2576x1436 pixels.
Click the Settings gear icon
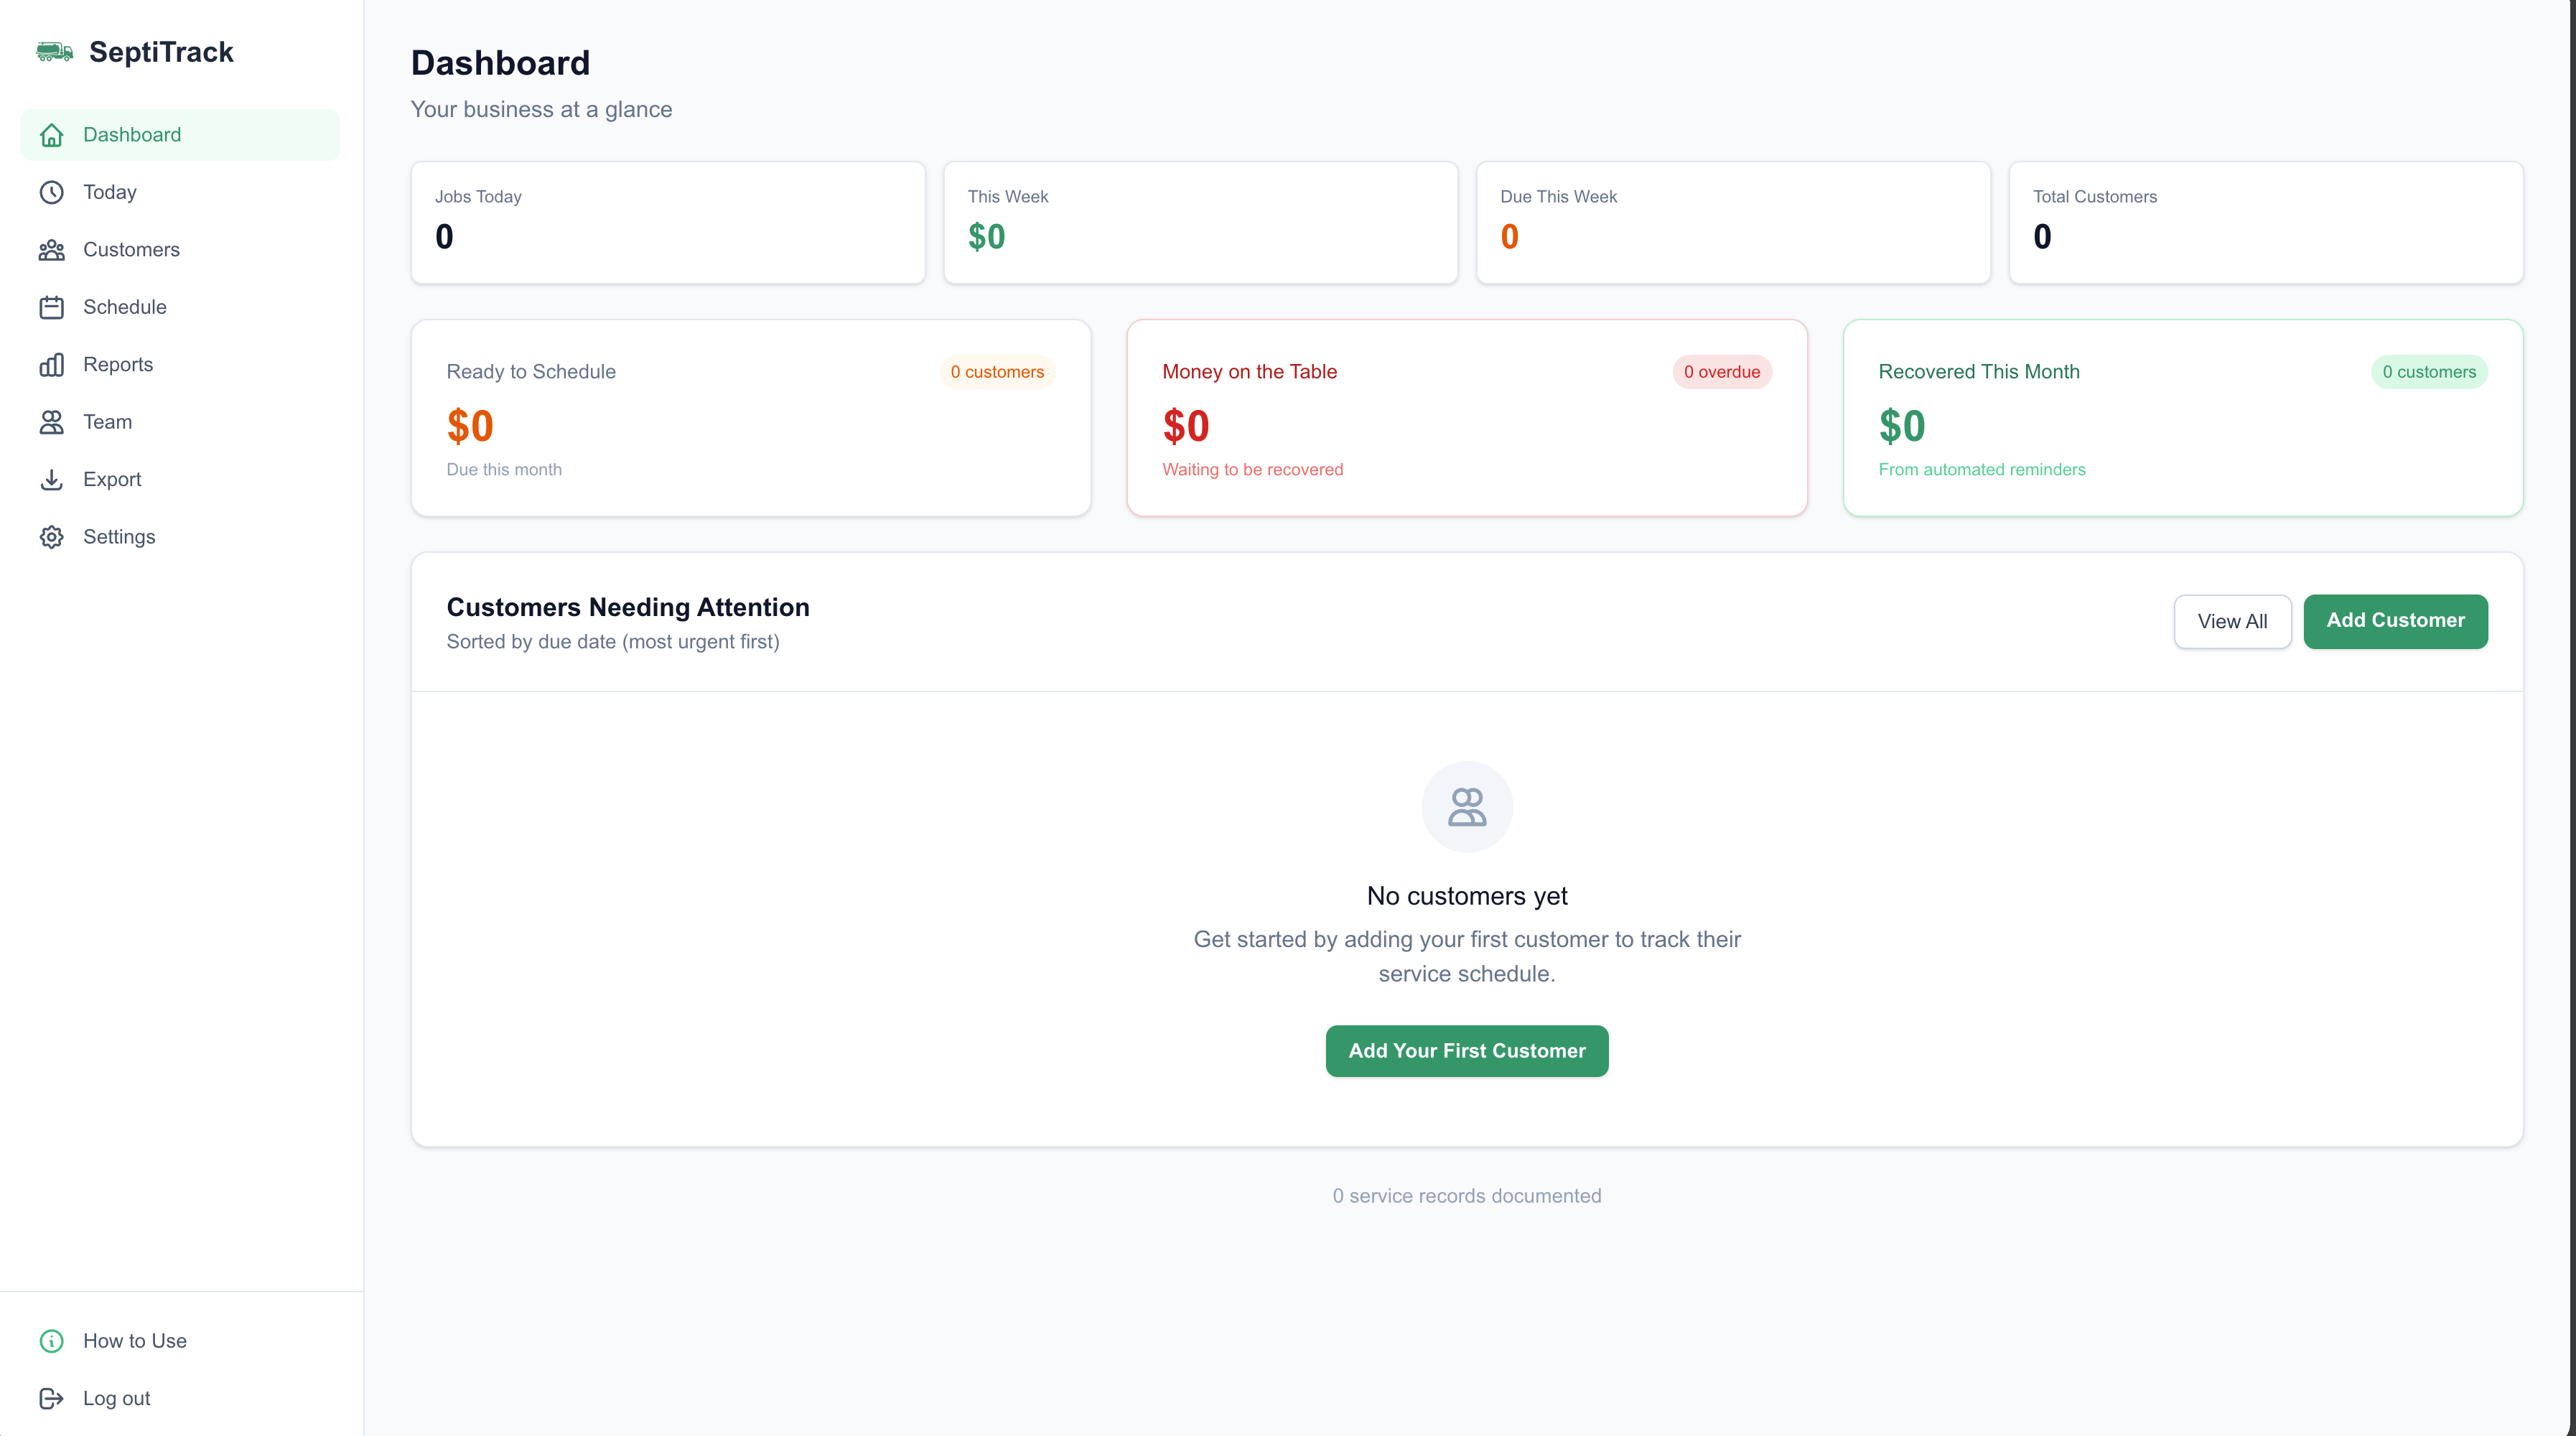52,537
